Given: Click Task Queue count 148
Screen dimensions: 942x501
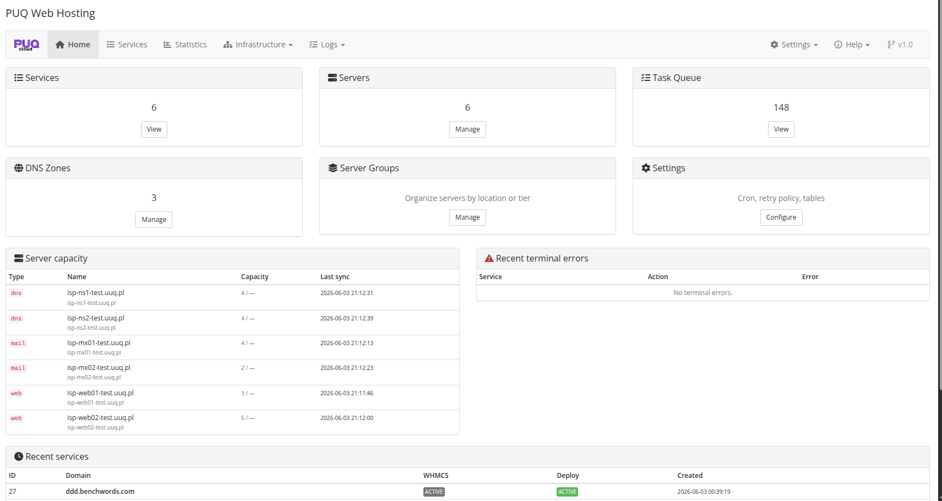Looking at the screenshot, I should [781, 107].
